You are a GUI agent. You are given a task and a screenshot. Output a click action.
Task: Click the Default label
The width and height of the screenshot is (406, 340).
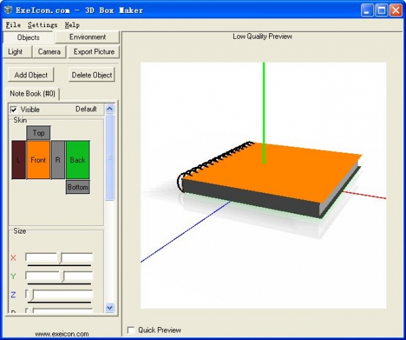tap(86, 109)
